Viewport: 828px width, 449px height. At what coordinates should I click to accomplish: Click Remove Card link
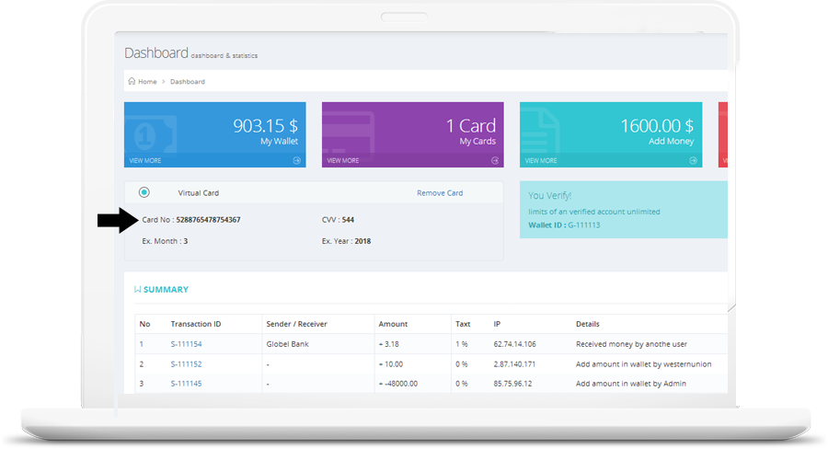click(440, 193)
